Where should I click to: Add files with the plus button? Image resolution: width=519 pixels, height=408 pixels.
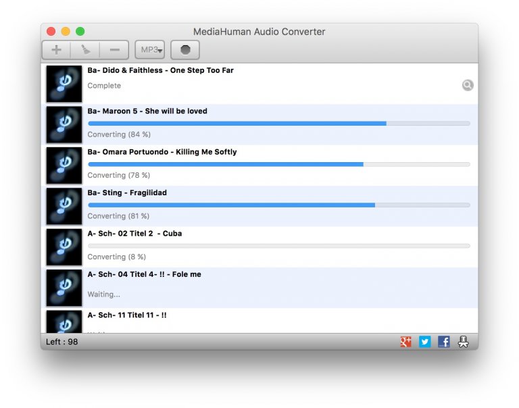(56, 50)
